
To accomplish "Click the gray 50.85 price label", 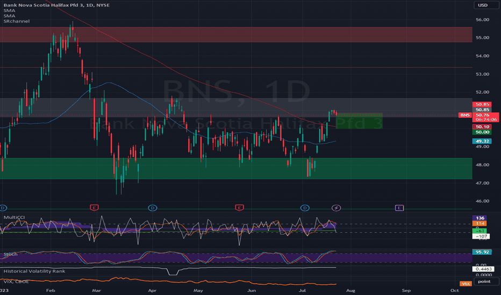I will coord(482,110).
